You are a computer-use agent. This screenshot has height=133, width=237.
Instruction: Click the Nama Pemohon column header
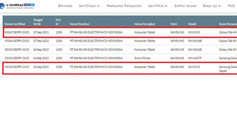(80, 24)
